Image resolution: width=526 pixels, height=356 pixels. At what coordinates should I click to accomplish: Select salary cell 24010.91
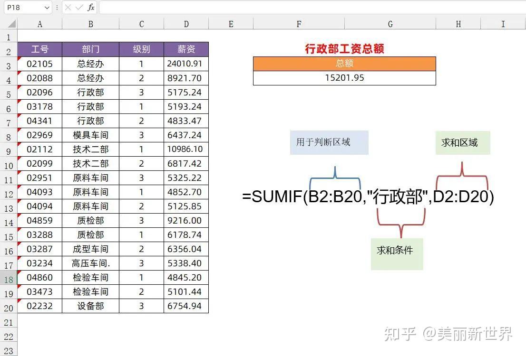186,64
